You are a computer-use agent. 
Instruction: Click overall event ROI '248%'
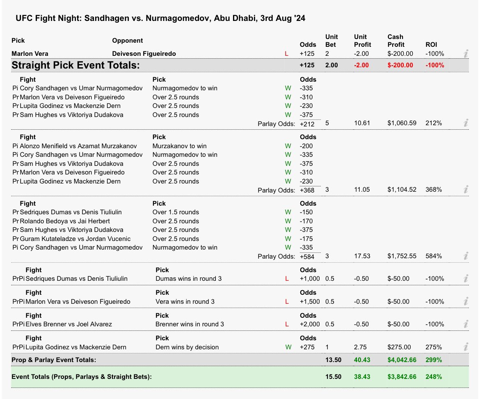(x=434, y=377)
